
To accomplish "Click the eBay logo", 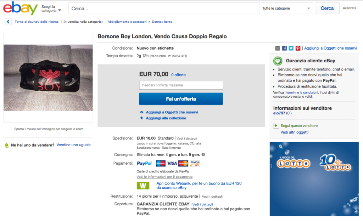I will pyautogui.click(x=20, y=8).
